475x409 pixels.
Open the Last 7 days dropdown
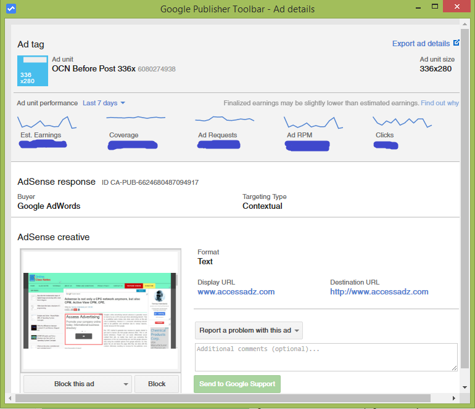[104, 103]
